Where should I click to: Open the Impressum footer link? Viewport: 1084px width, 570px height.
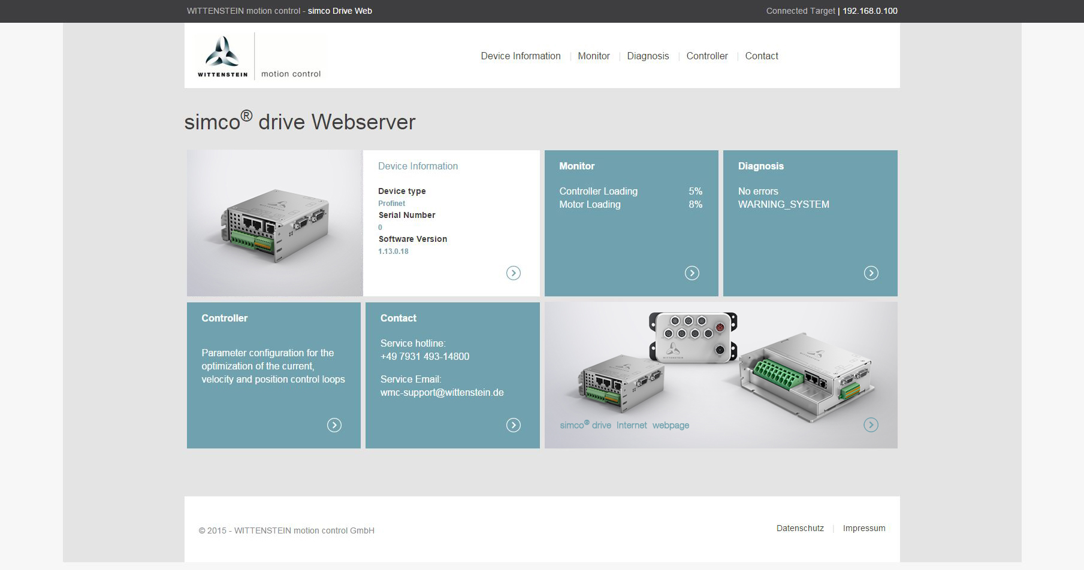863,528
